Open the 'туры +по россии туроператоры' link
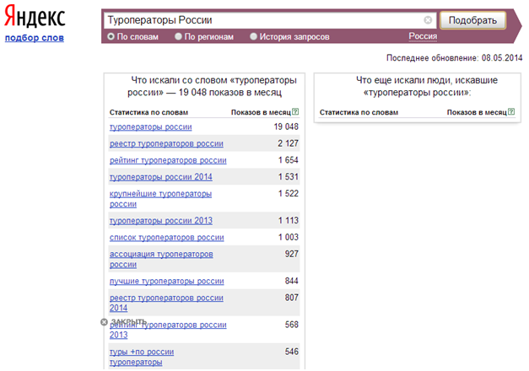The image size is (529, 371). [142, 357]
